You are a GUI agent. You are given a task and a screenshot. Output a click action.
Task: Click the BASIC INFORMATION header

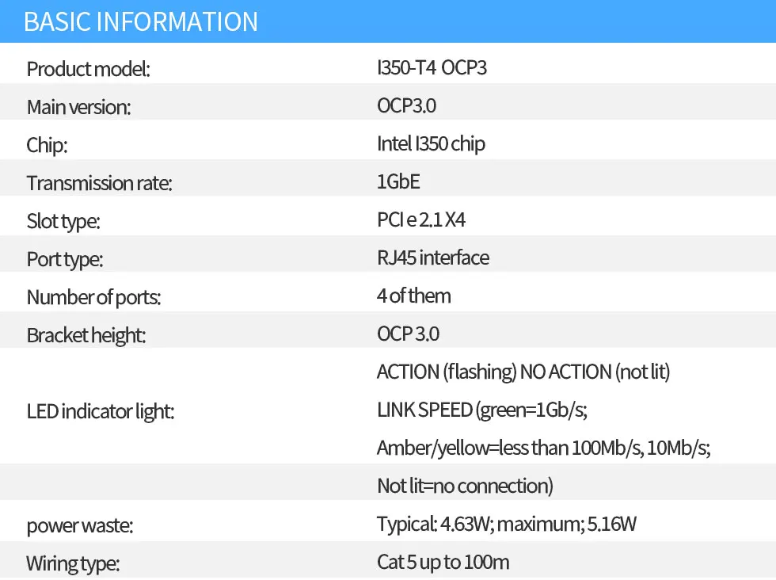(x=141, y=21)
